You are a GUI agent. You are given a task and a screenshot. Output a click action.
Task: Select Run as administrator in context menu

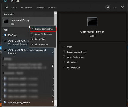[x=43, y=29]
